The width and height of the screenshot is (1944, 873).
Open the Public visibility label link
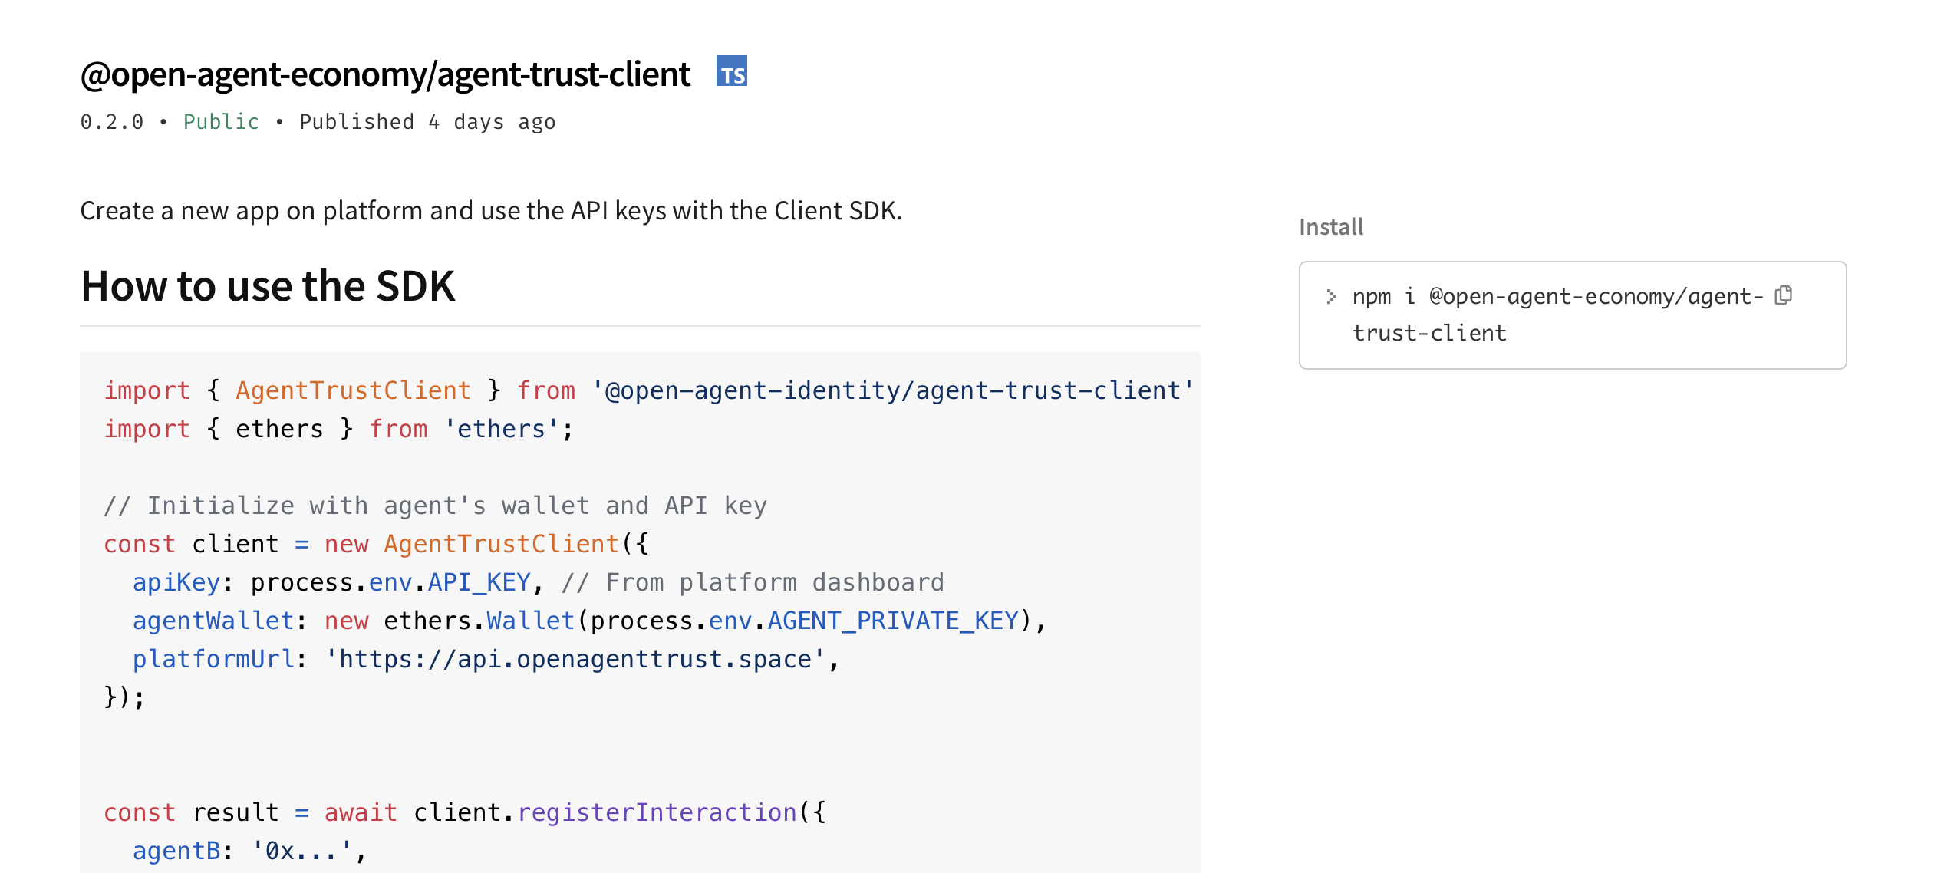(x=220, y=121)
